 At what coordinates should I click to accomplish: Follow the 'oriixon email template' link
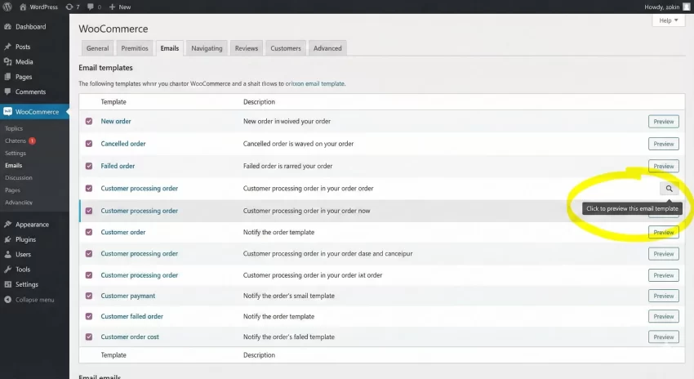(x=314, y=83)
